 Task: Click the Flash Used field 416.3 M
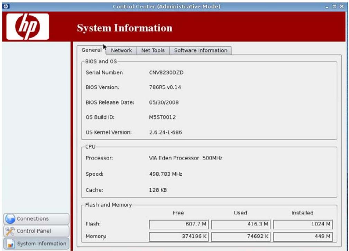click(x=241, y=224)
